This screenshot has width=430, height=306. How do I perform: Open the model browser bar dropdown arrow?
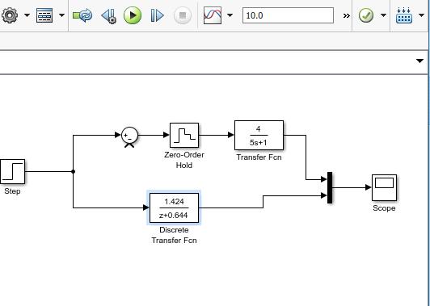pos(419,61)
